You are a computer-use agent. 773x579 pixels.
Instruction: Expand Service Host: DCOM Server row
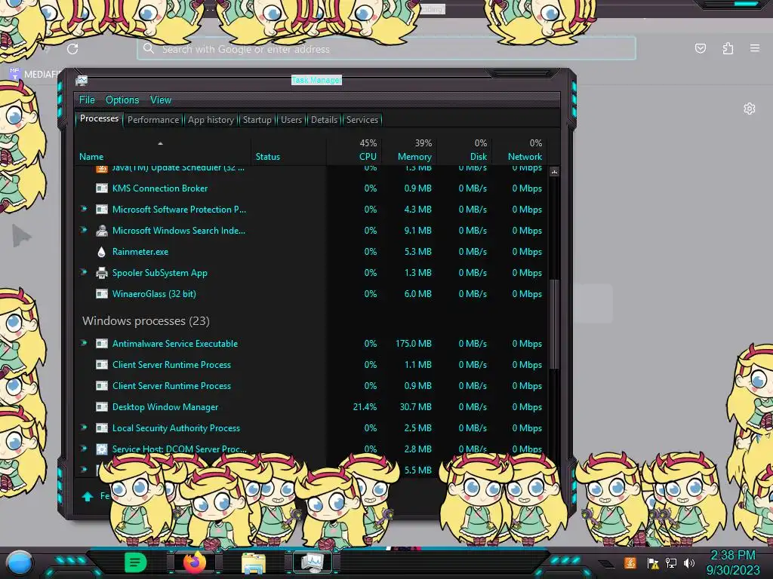point(84,449)
